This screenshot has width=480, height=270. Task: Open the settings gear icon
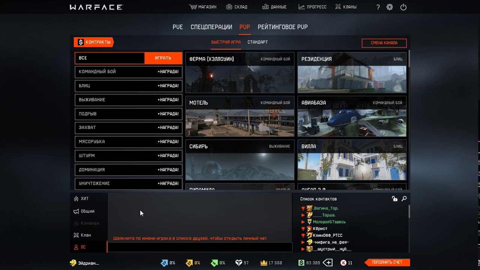click(390, 7)
